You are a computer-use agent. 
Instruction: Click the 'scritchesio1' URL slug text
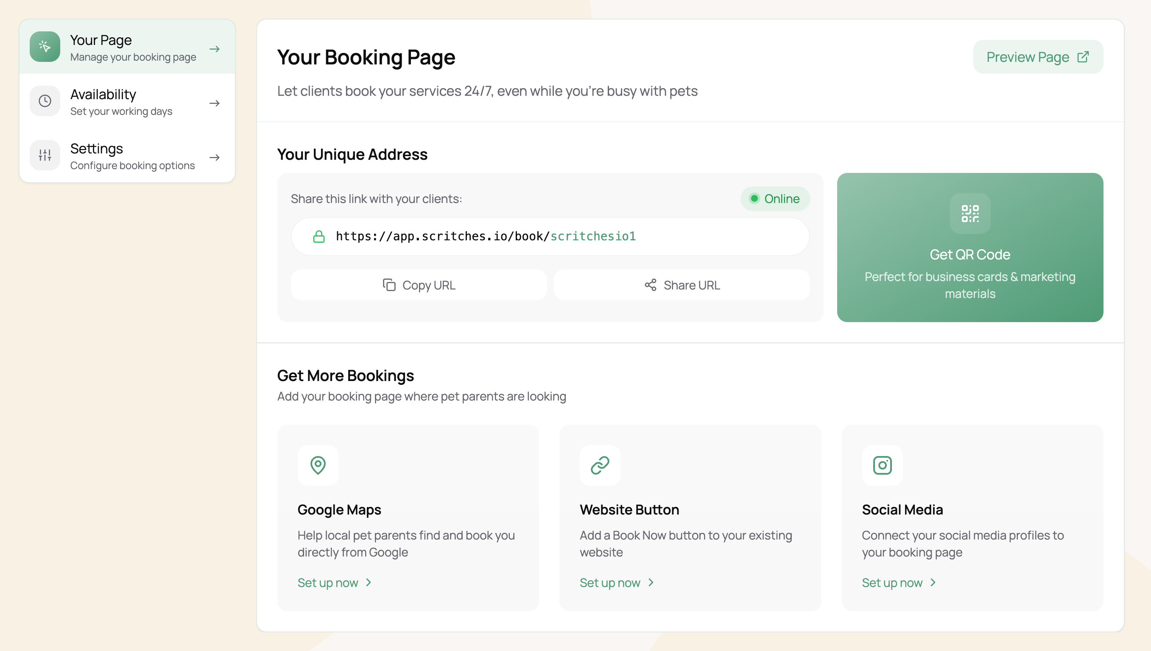(593, 236)
